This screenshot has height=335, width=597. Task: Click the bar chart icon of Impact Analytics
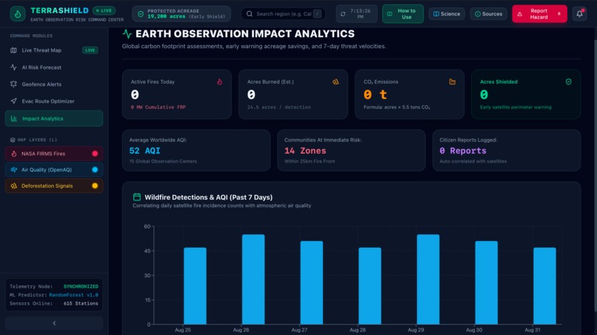click(14, 118)
